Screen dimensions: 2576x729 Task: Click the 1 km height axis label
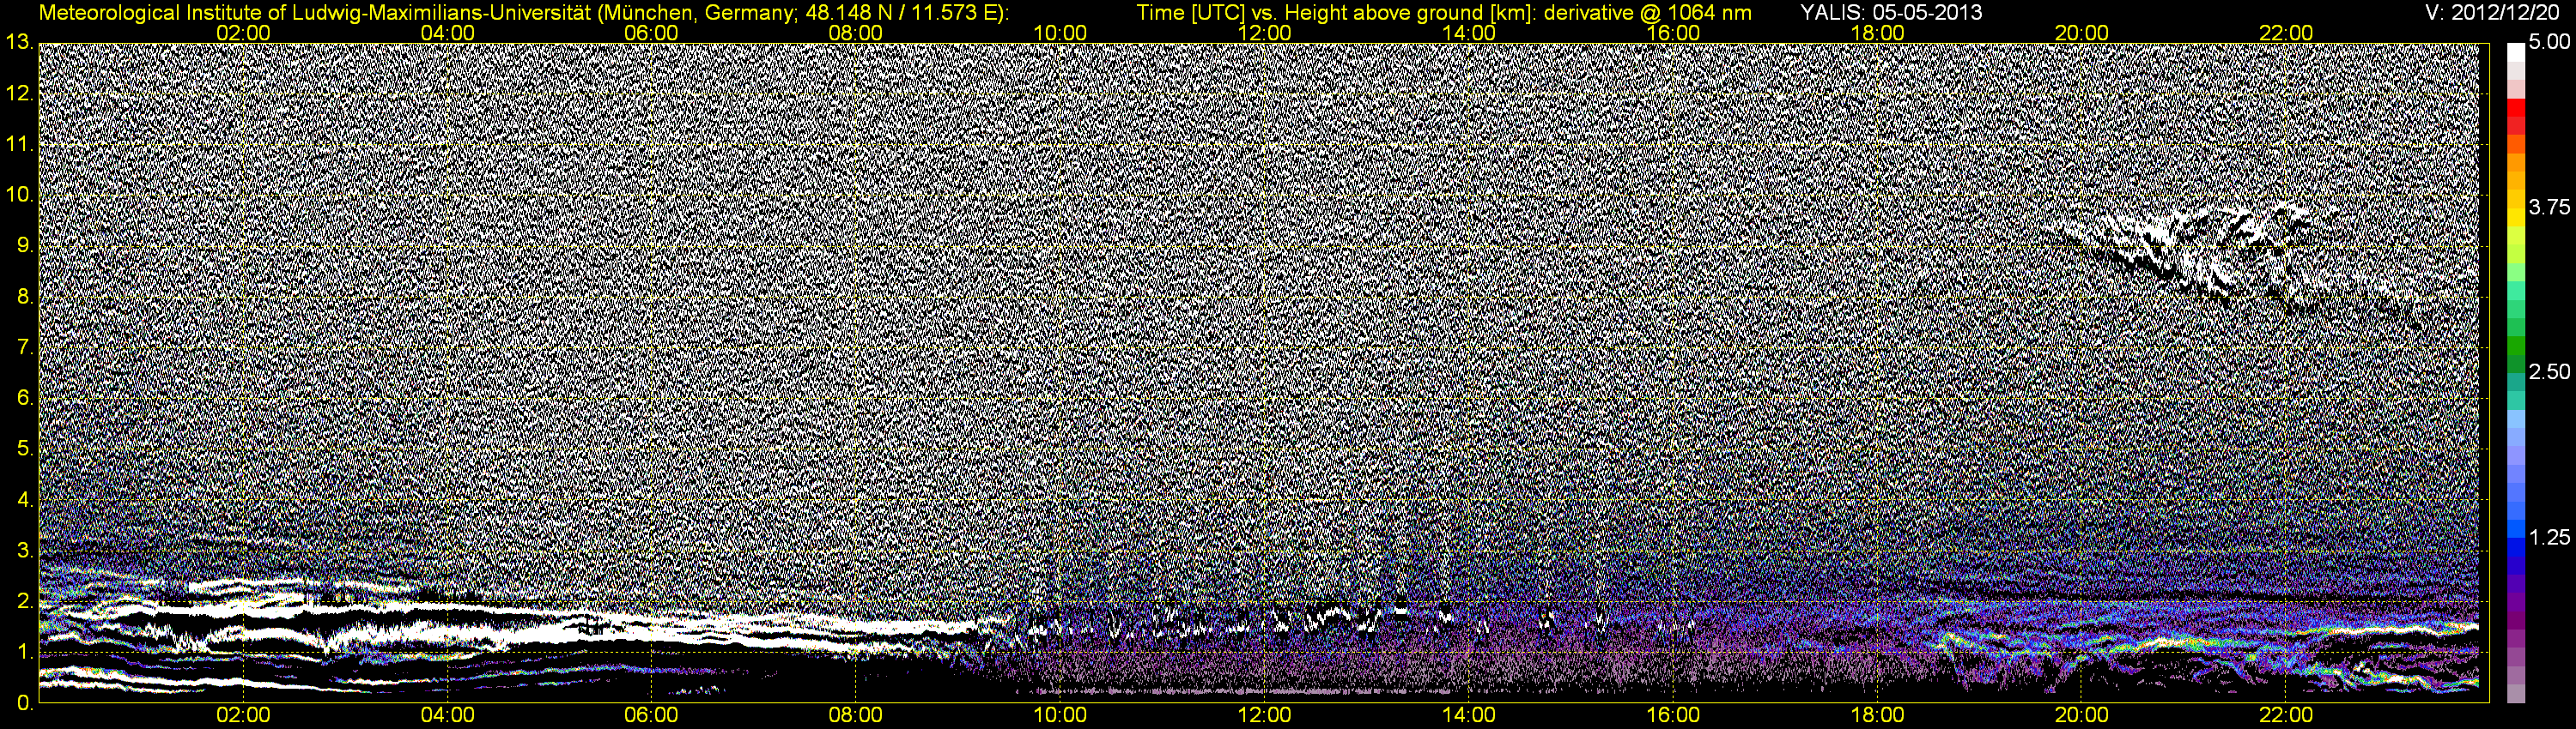click(x=24, y=652)
